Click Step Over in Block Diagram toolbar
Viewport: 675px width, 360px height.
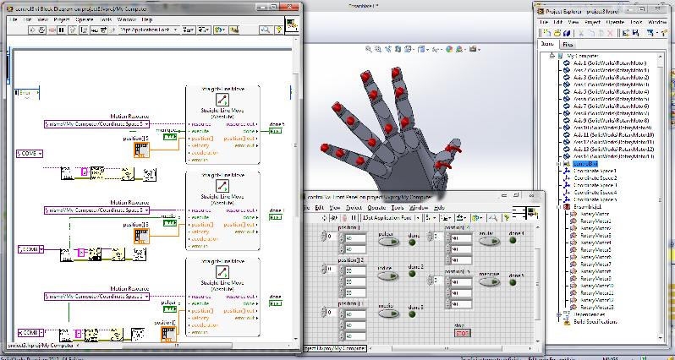tap(104, 30)
